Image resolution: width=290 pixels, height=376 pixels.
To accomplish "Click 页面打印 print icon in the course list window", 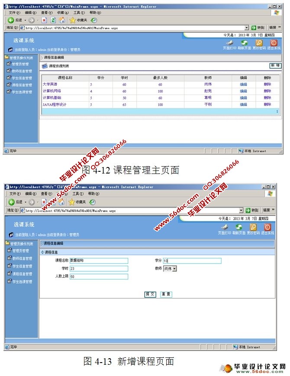I will click(229, 43).
